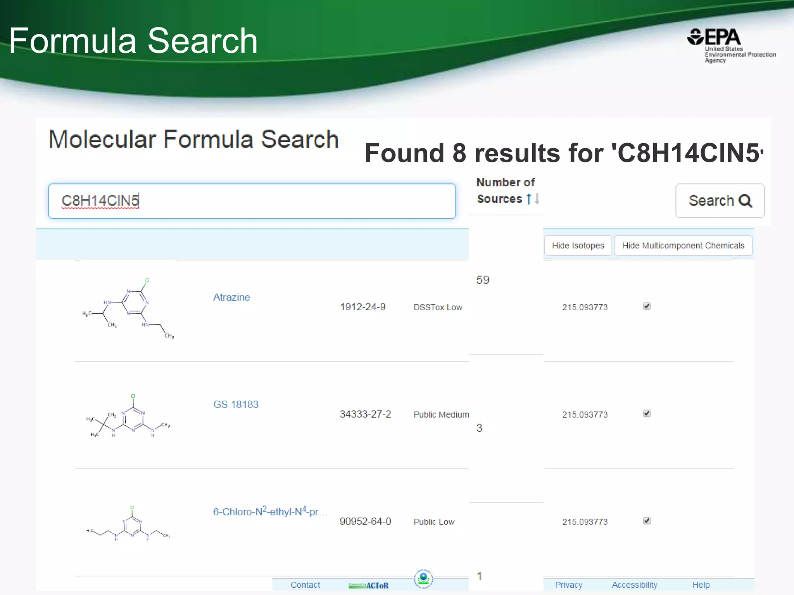
Task: Click the Hide Isotopes button
Action: (x=578, y=246)
